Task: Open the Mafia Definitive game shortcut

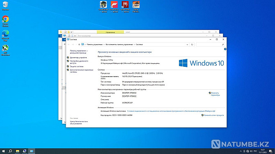Action: (x=136, y=7)
